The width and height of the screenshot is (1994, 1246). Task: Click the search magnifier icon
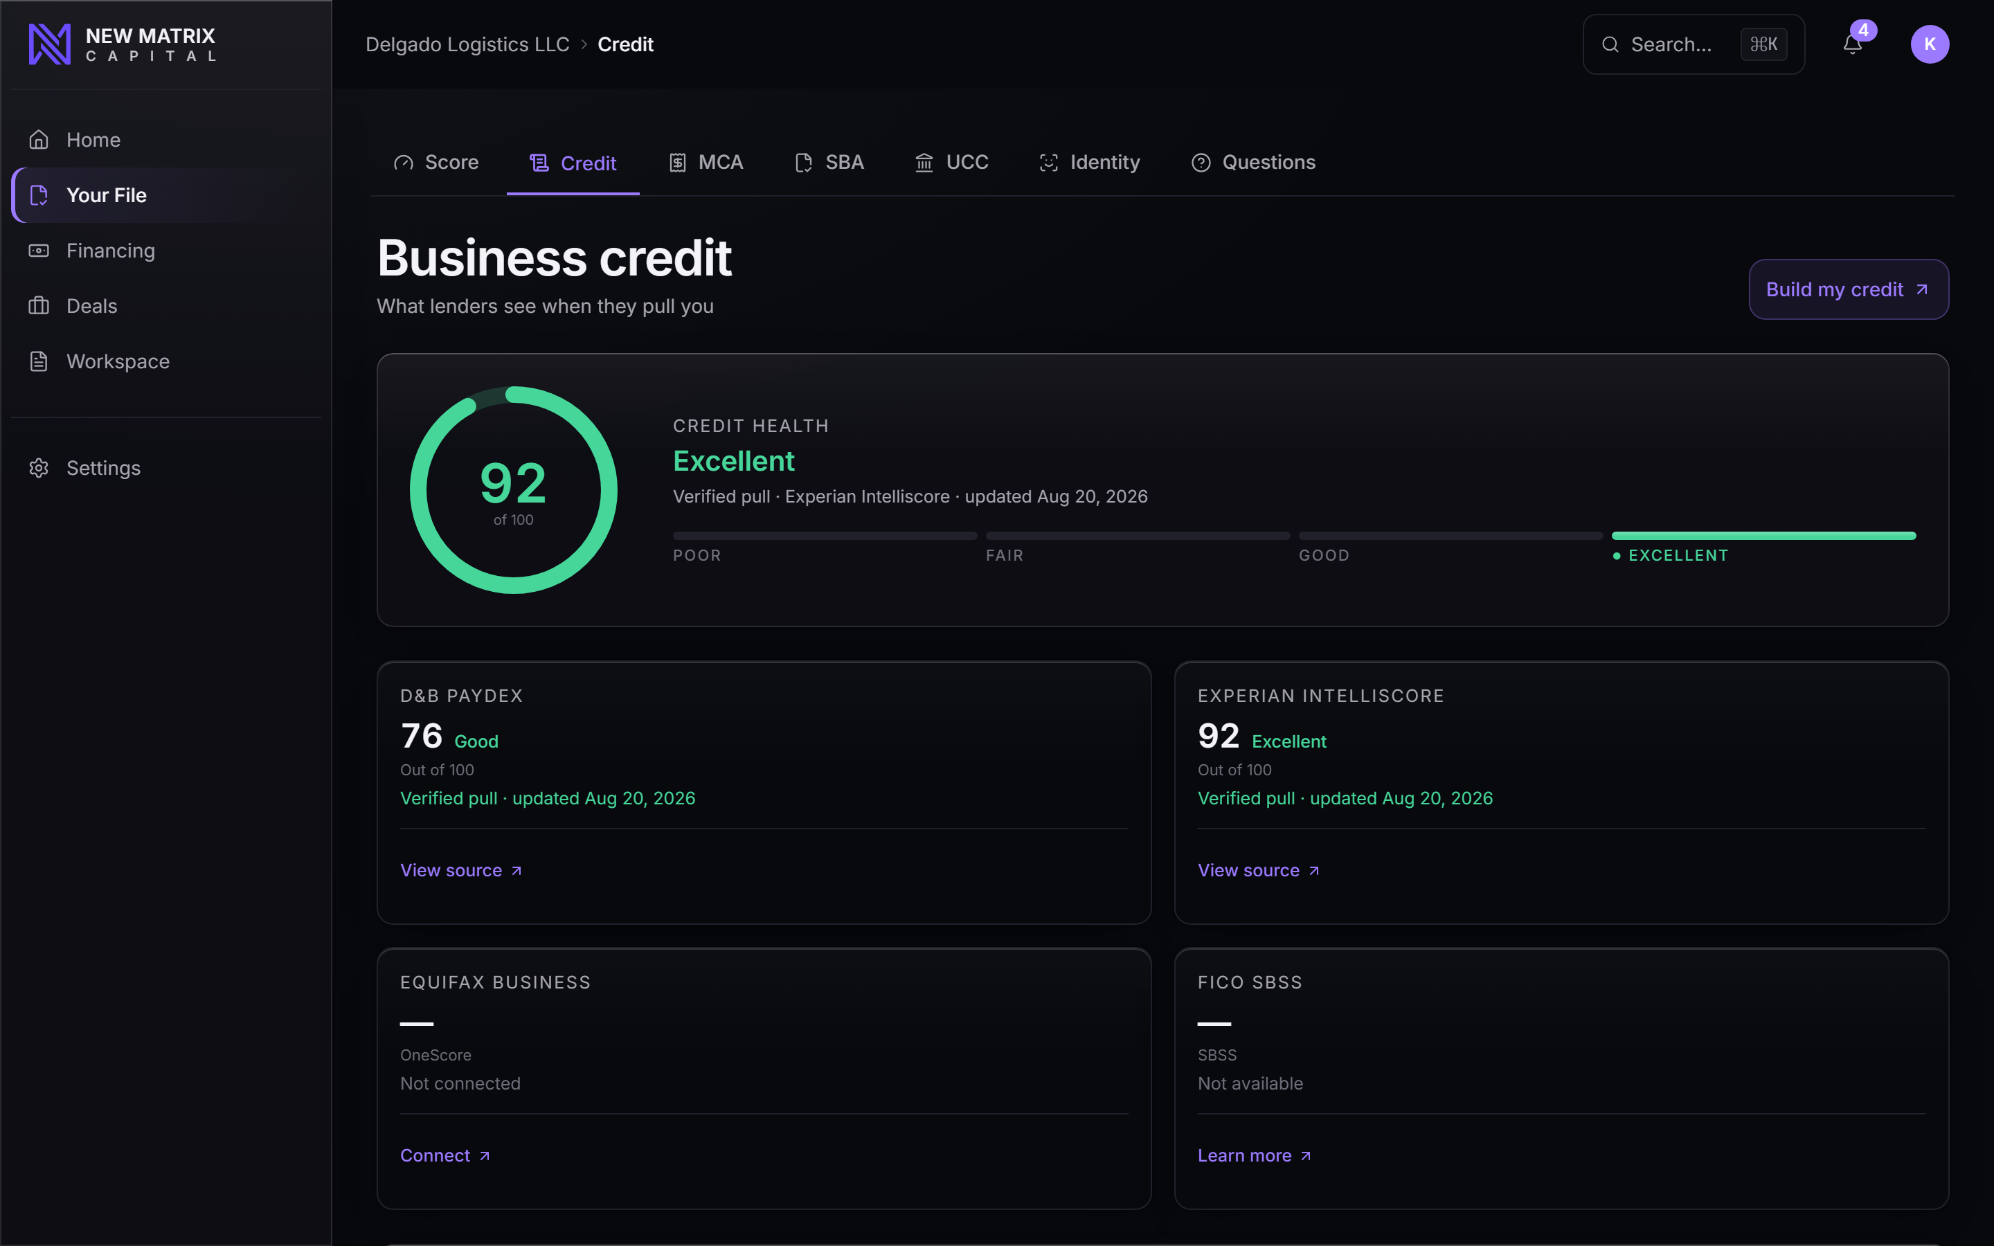(x=1610, y=44)
